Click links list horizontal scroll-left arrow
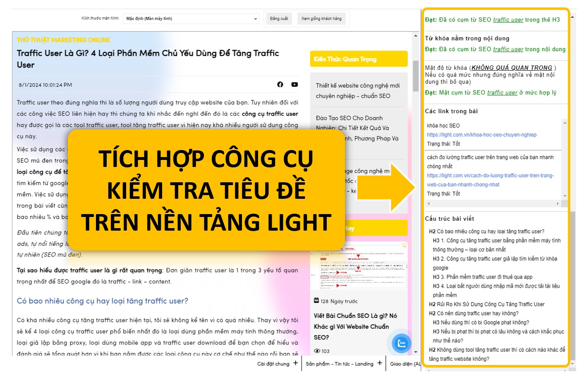The image size is (584, 379). pos(428,203)
